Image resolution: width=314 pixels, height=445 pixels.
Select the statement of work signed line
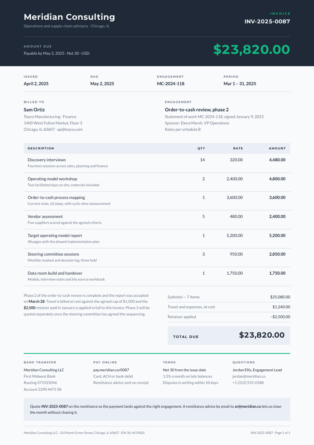(214, 117)
